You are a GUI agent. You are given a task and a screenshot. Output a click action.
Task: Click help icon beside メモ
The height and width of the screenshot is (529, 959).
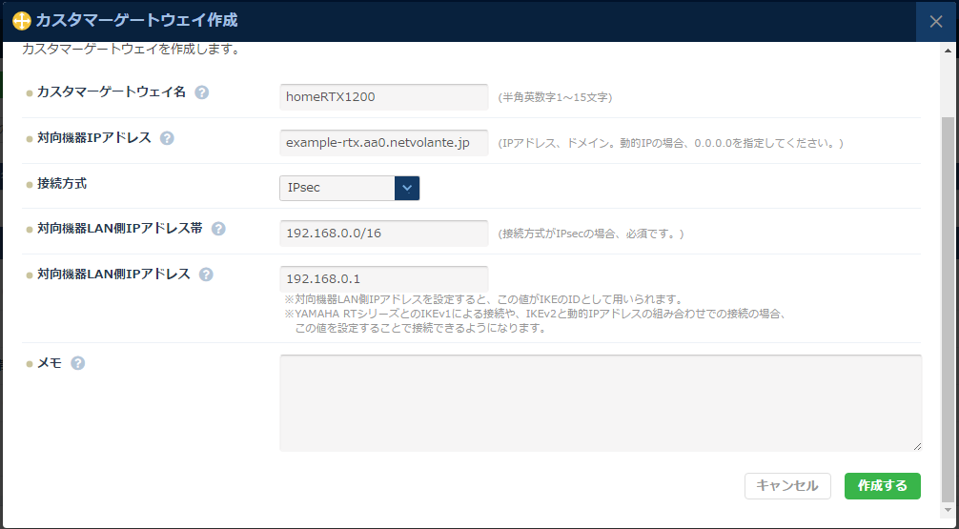[x=77, y=363]
